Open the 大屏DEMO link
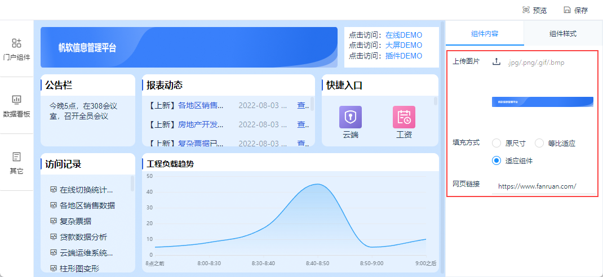The width and height of the screenshot is (603, 277). [x=404, y=46]
